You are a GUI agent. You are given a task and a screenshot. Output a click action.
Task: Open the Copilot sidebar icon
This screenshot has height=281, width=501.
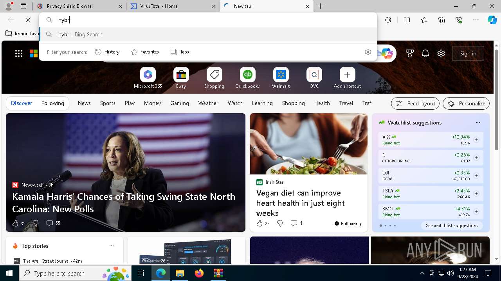click(x=492, y=20)
